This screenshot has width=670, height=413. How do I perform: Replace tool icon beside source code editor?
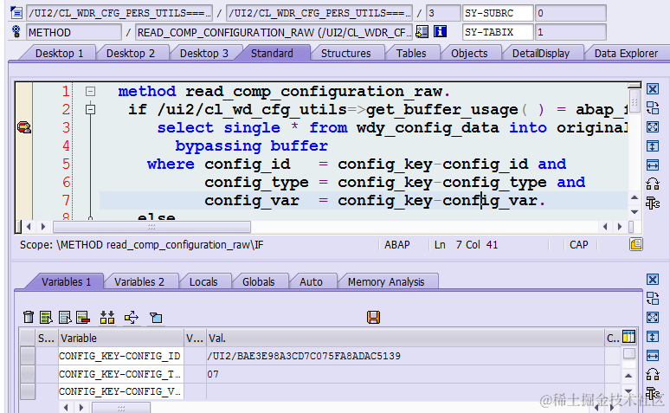coord(653,184)
